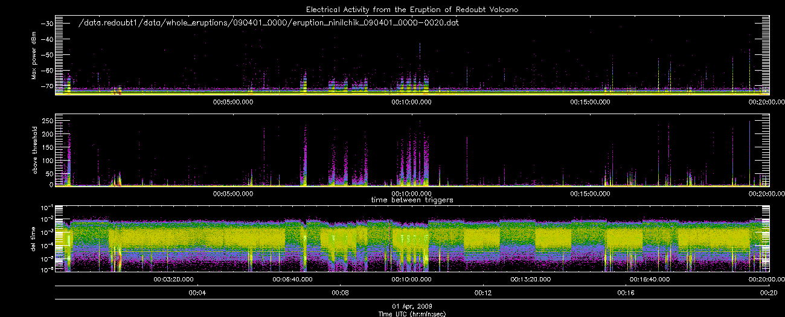Click the 'Max power dBm' axis label
The width and height of the screenshot is (785, 317).
click(x=34, y=57)
